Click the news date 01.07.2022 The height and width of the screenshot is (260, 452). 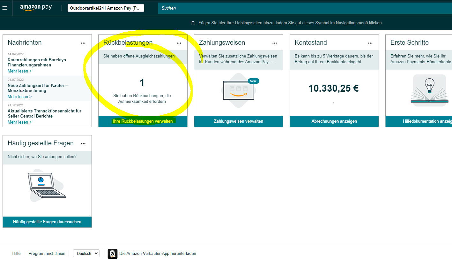[x=16, y=80]
